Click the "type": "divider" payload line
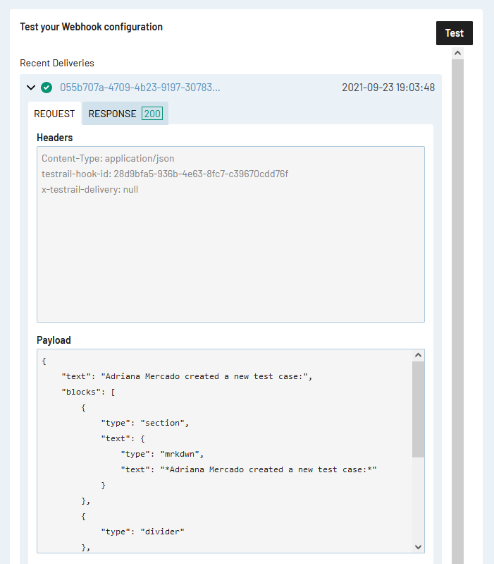Screen dimensions: 494x564 pos(142,532)
